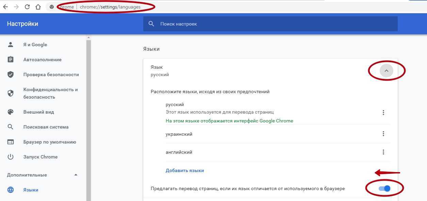Select Языки in the sidebar
Viewport: 427px width, 201px height.
31,190
